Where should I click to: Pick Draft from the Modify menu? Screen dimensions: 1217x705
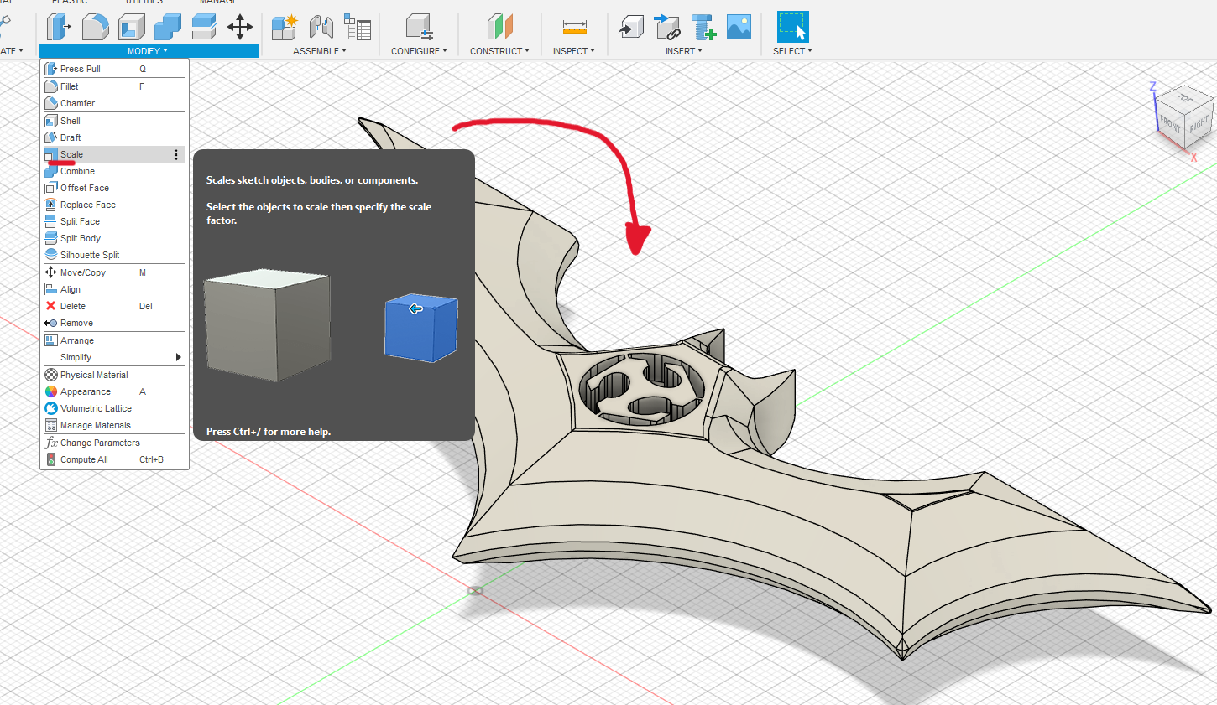(x=113, y=137)
